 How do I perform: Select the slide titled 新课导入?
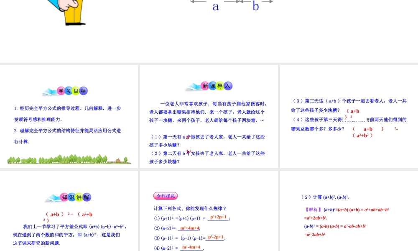tap(209, 117)
